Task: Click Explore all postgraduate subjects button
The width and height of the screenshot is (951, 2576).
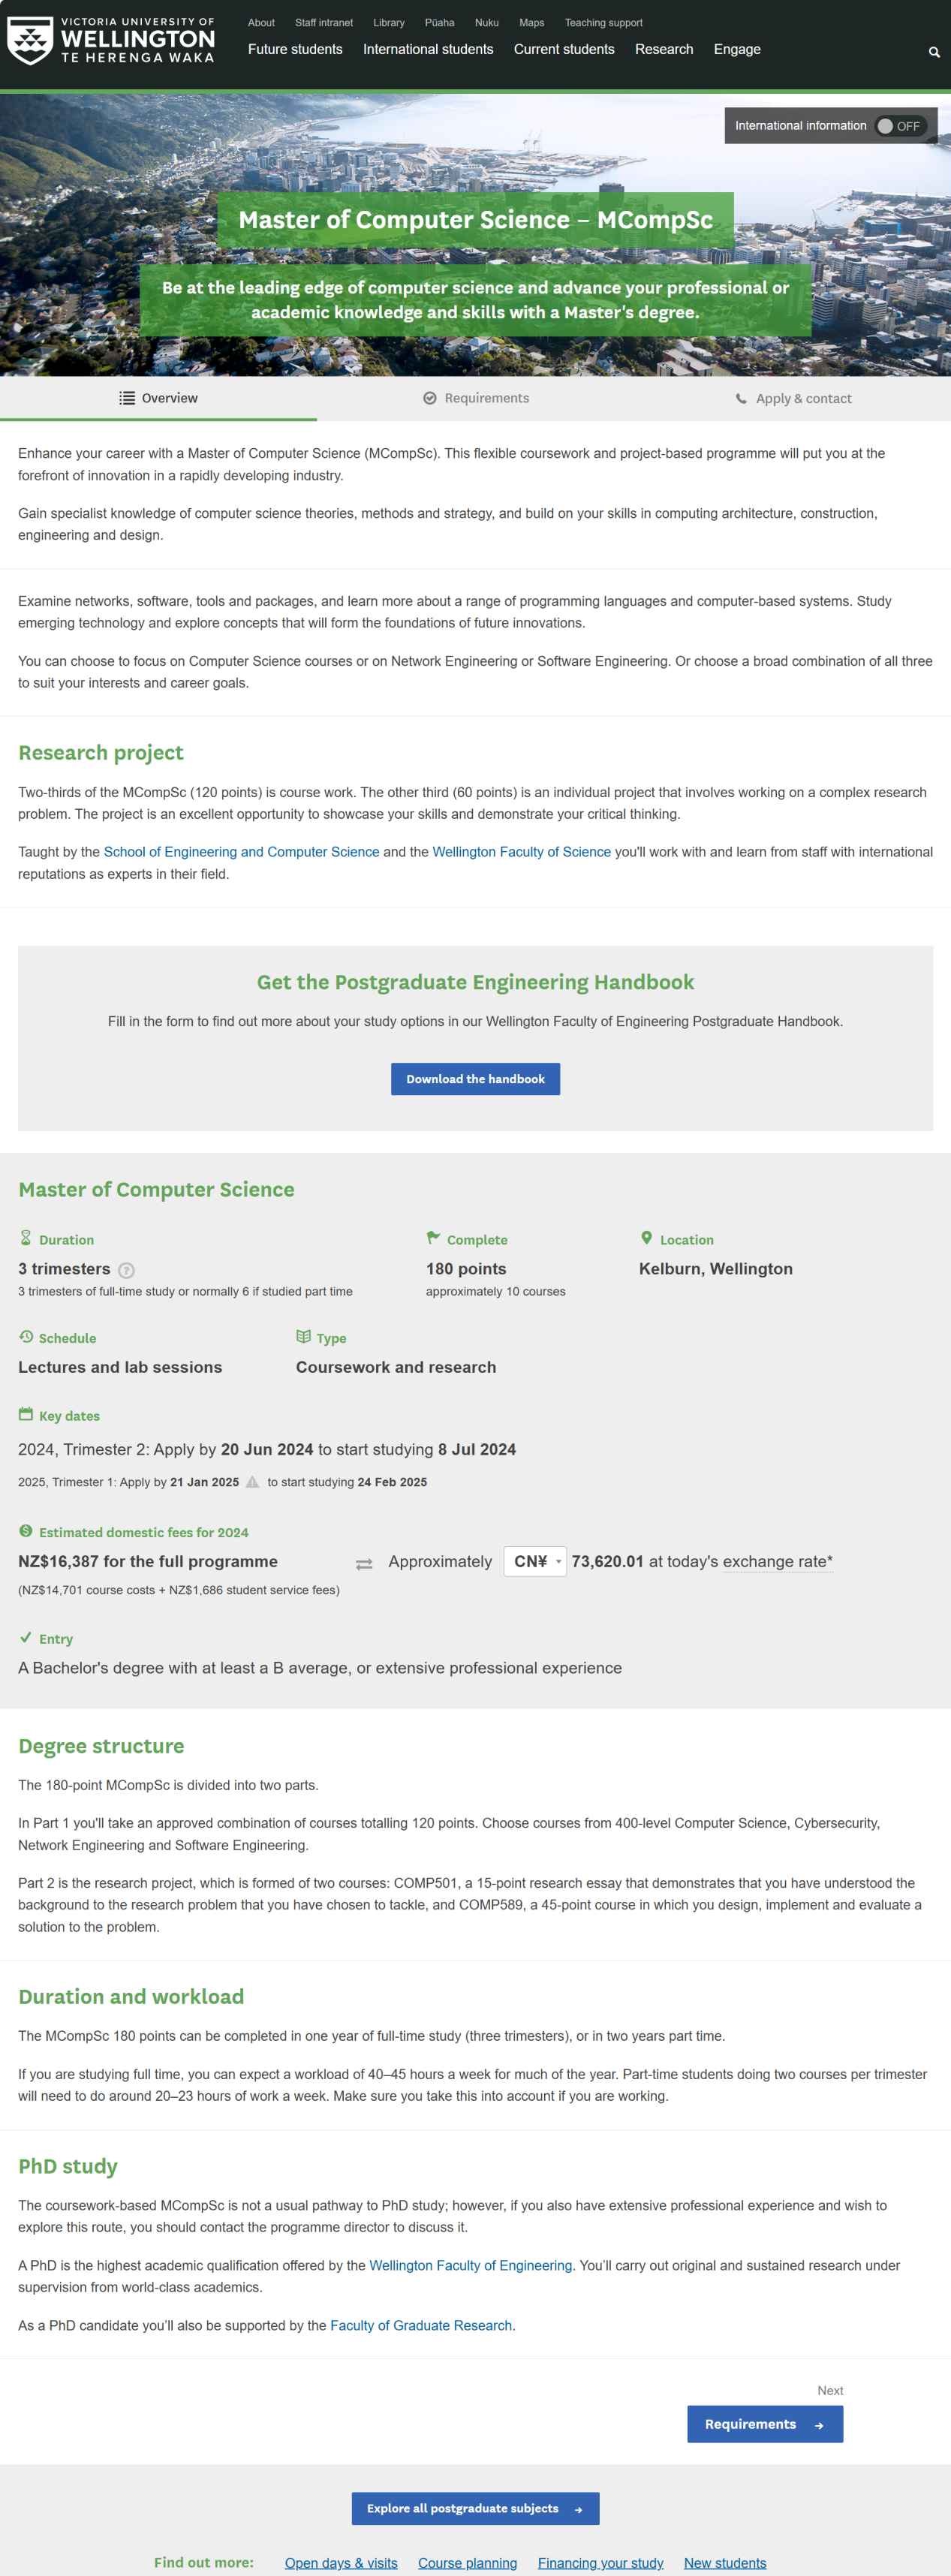Action: (475, 2508)
